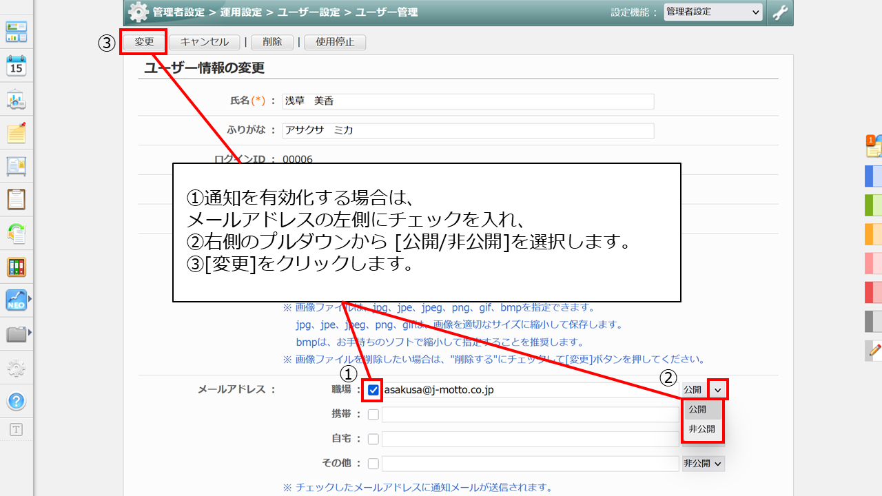Open the calendar icon in the sidebar

coord(16,65)
